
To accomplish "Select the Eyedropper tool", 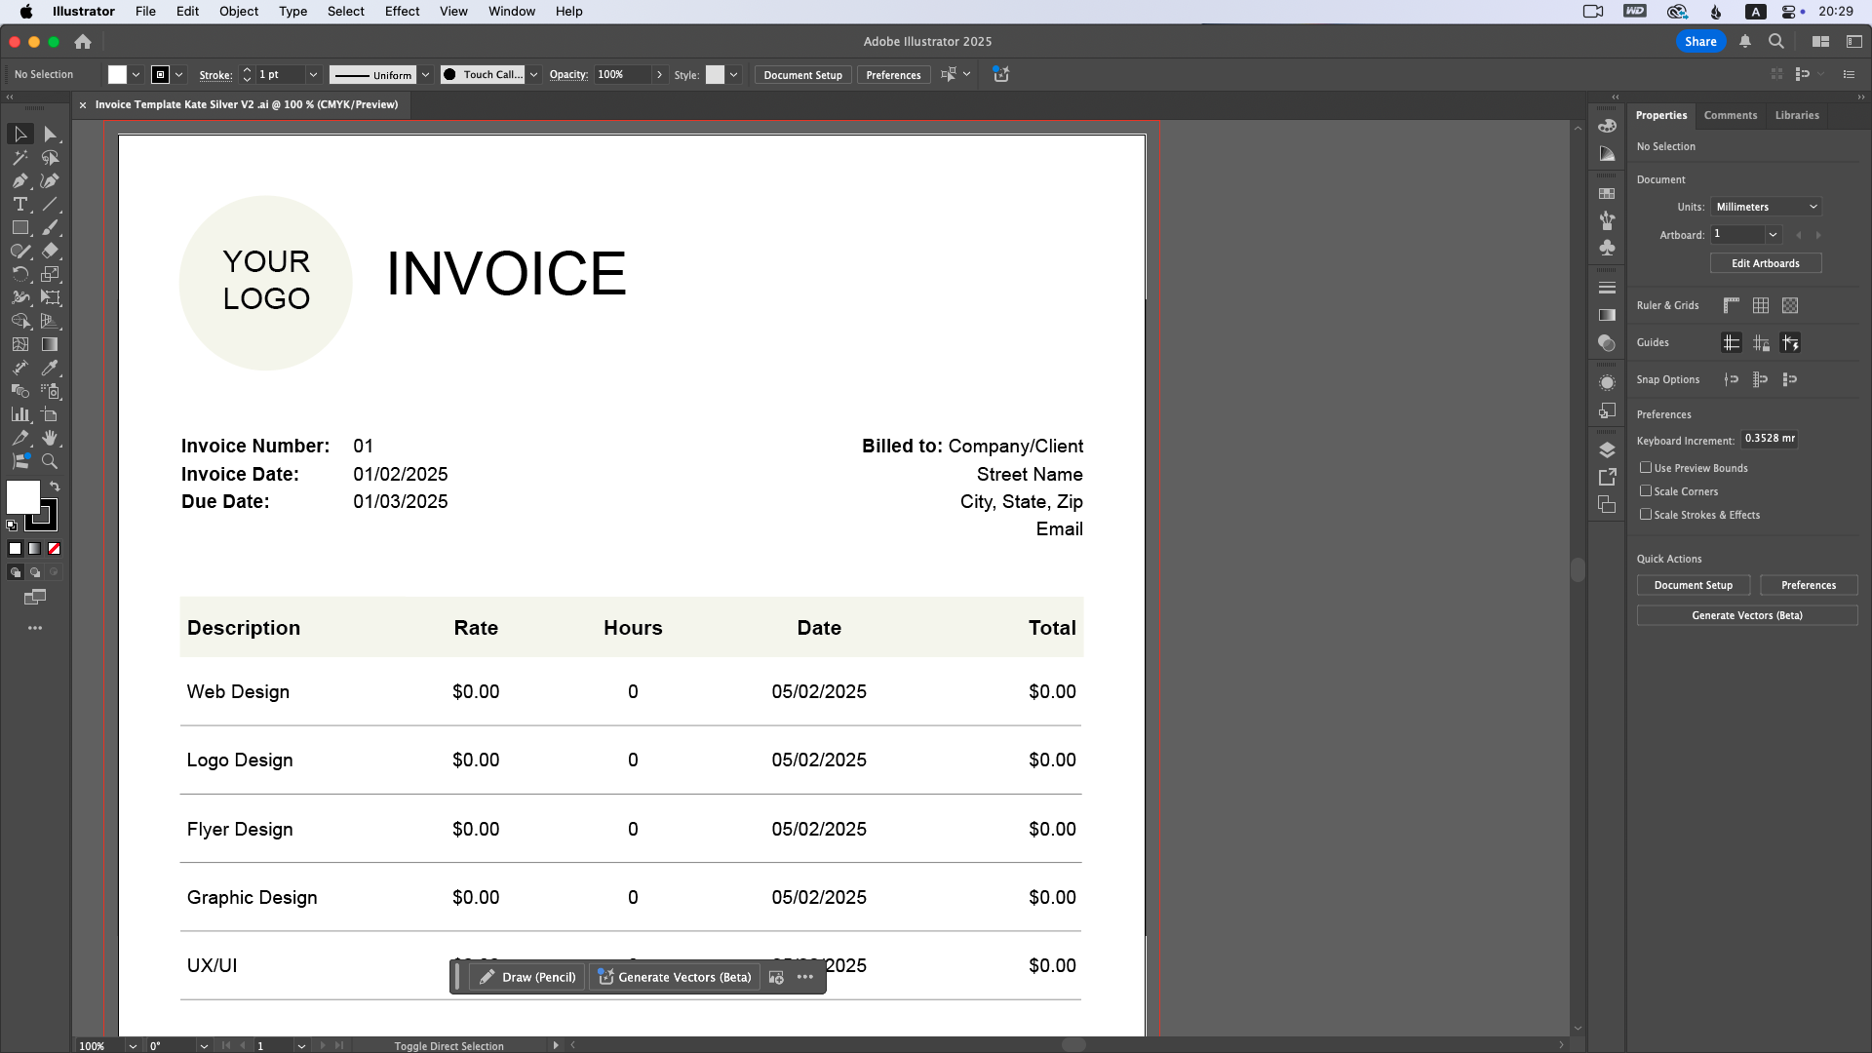I will (51, 368).
